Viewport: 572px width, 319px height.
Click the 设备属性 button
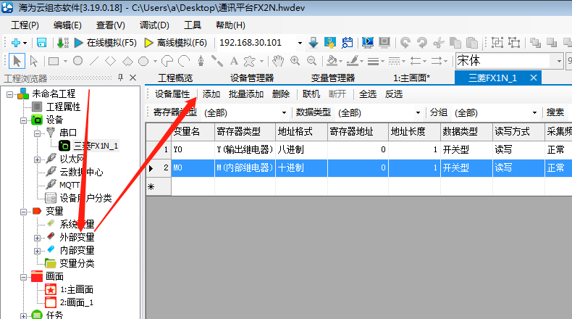tap(172, 94)
